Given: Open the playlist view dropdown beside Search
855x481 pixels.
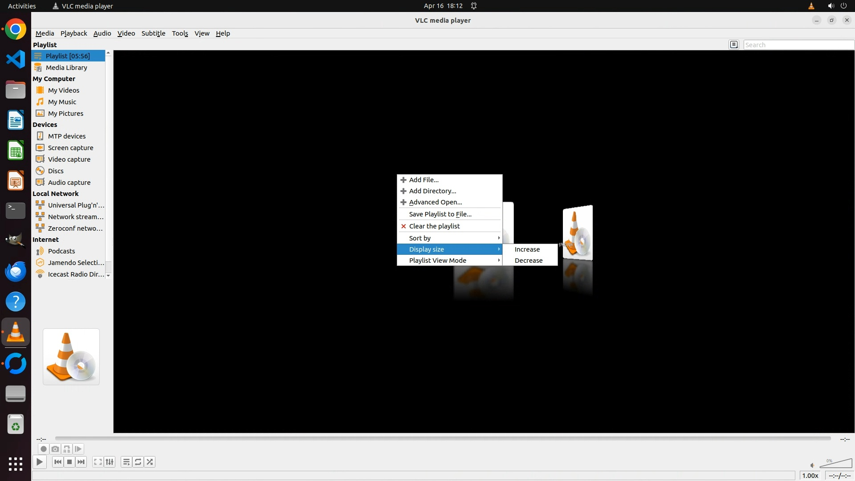Looking at the screenshot, I should click(734, 45).
